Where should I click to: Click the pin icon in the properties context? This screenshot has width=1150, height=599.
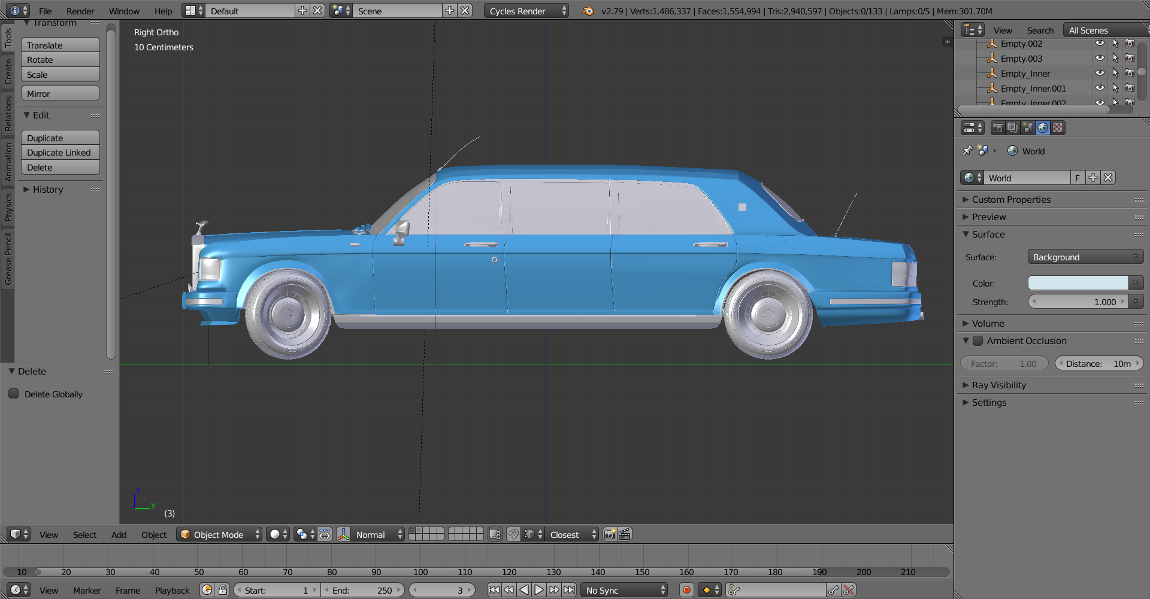pyautogui.click(x=967, y=151)
